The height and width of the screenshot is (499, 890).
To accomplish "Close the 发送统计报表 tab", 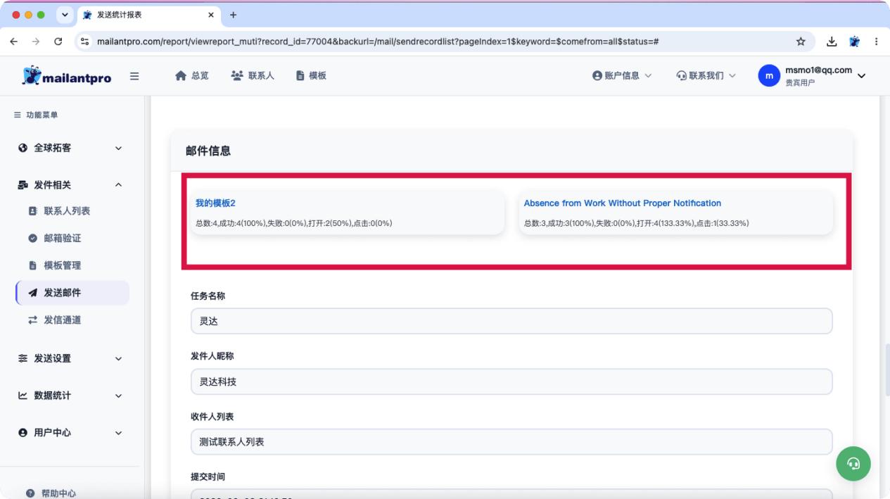I will tap(211, 15).
